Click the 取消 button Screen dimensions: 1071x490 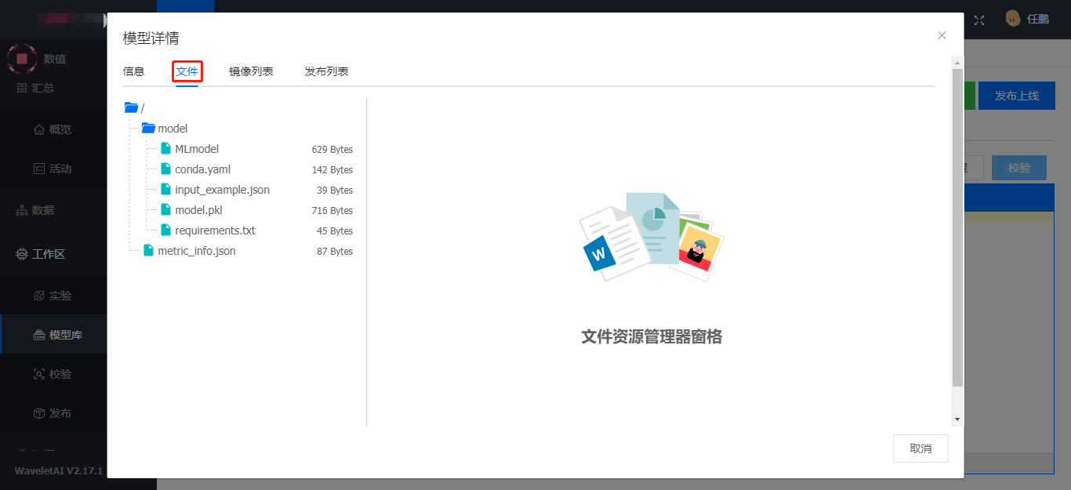[920, 448]
